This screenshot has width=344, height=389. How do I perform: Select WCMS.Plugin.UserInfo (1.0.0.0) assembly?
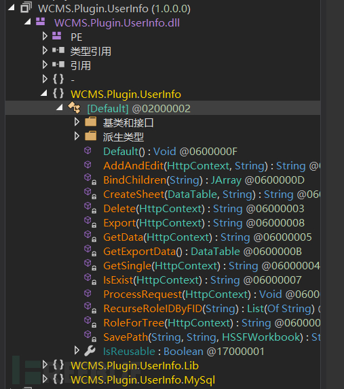(114, 9)
